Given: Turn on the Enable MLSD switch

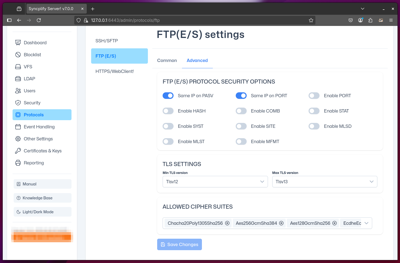Looking at the screenshot, I should [x=314, y=126].
